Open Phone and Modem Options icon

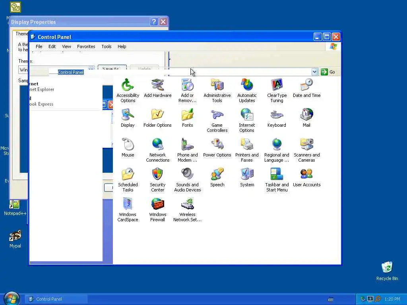click(x=187, y=145)
